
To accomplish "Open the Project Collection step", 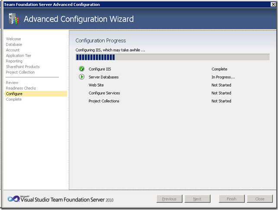I will (x=20, y=72).
